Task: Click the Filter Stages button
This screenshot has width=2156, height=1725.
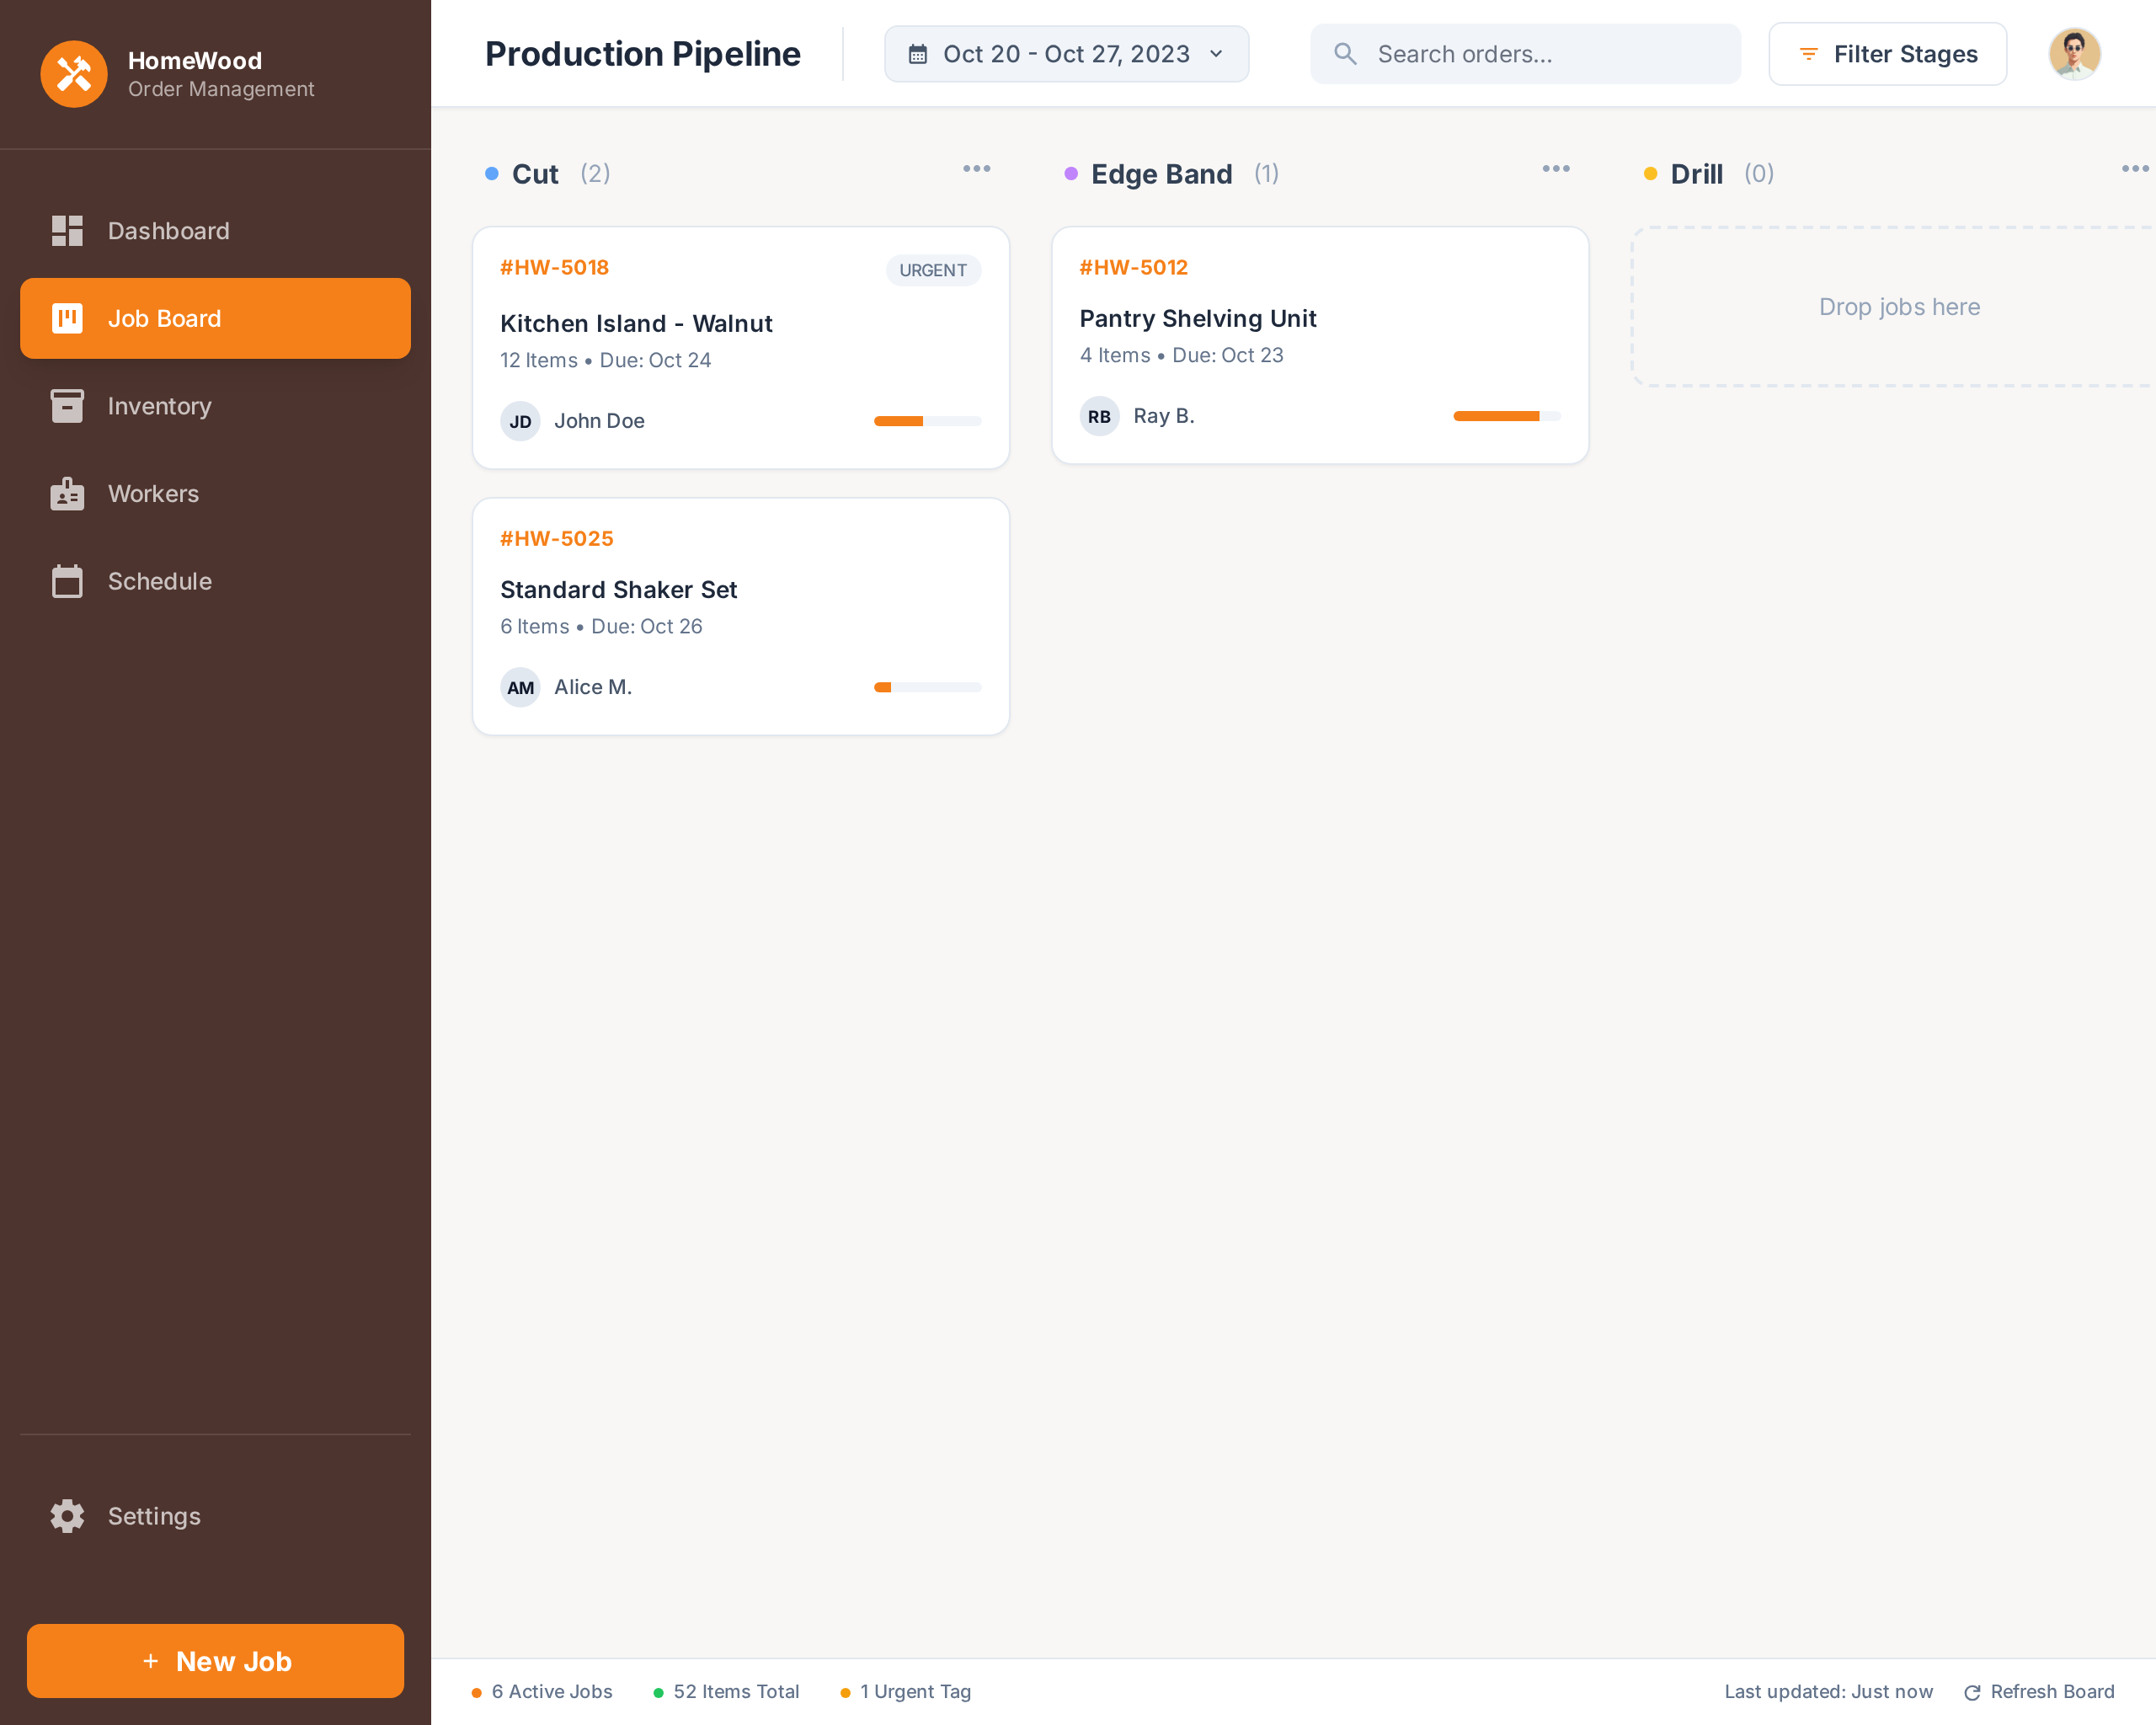Action: [x=1887, y=54]
